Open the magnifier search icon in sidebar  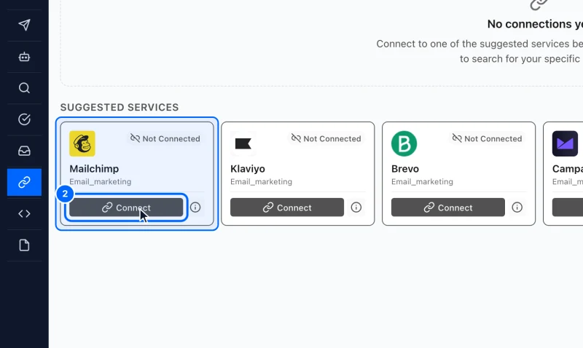[x=24, y=88]
